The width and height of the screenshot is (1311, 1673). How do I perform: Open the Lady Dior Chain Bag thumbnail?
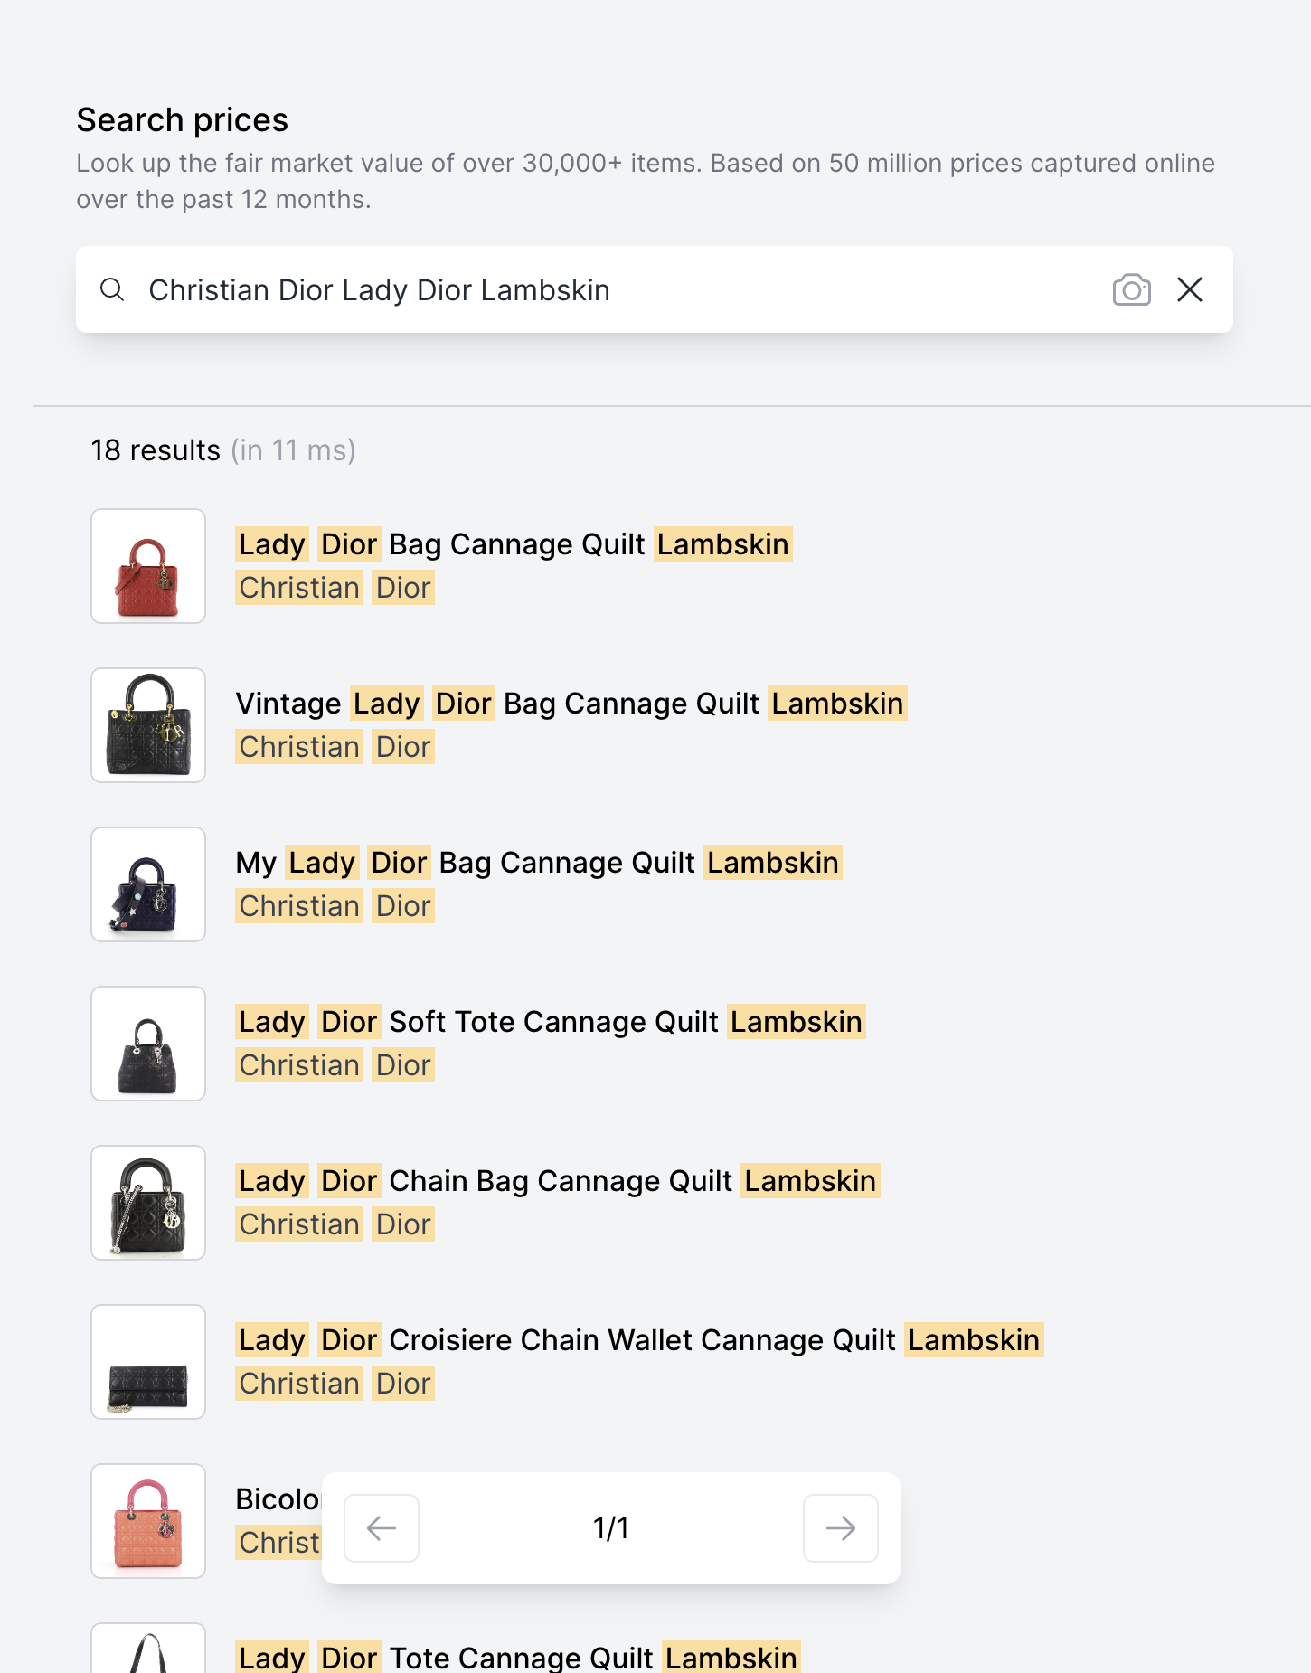[x=148, y=1203]
